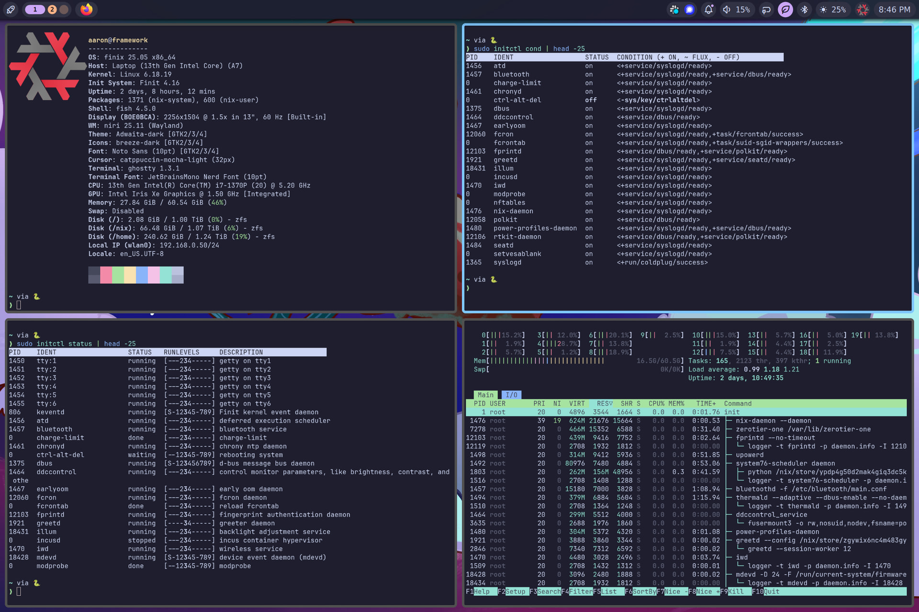Open the brightness 25% control

pos(833,10)
